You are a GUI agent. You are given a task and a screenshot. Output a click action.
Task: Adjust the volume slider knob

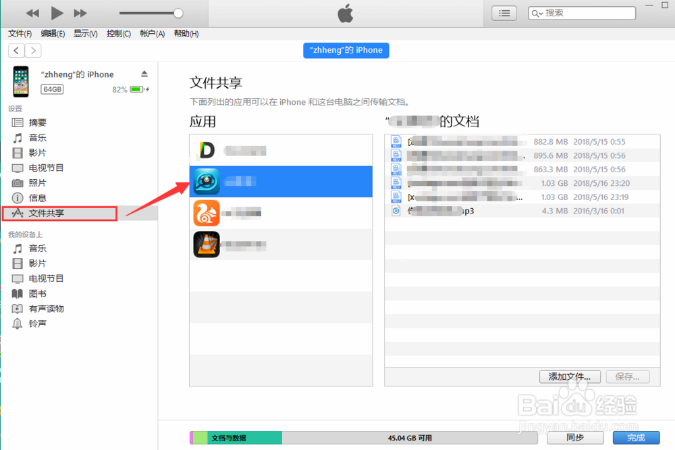178,14
